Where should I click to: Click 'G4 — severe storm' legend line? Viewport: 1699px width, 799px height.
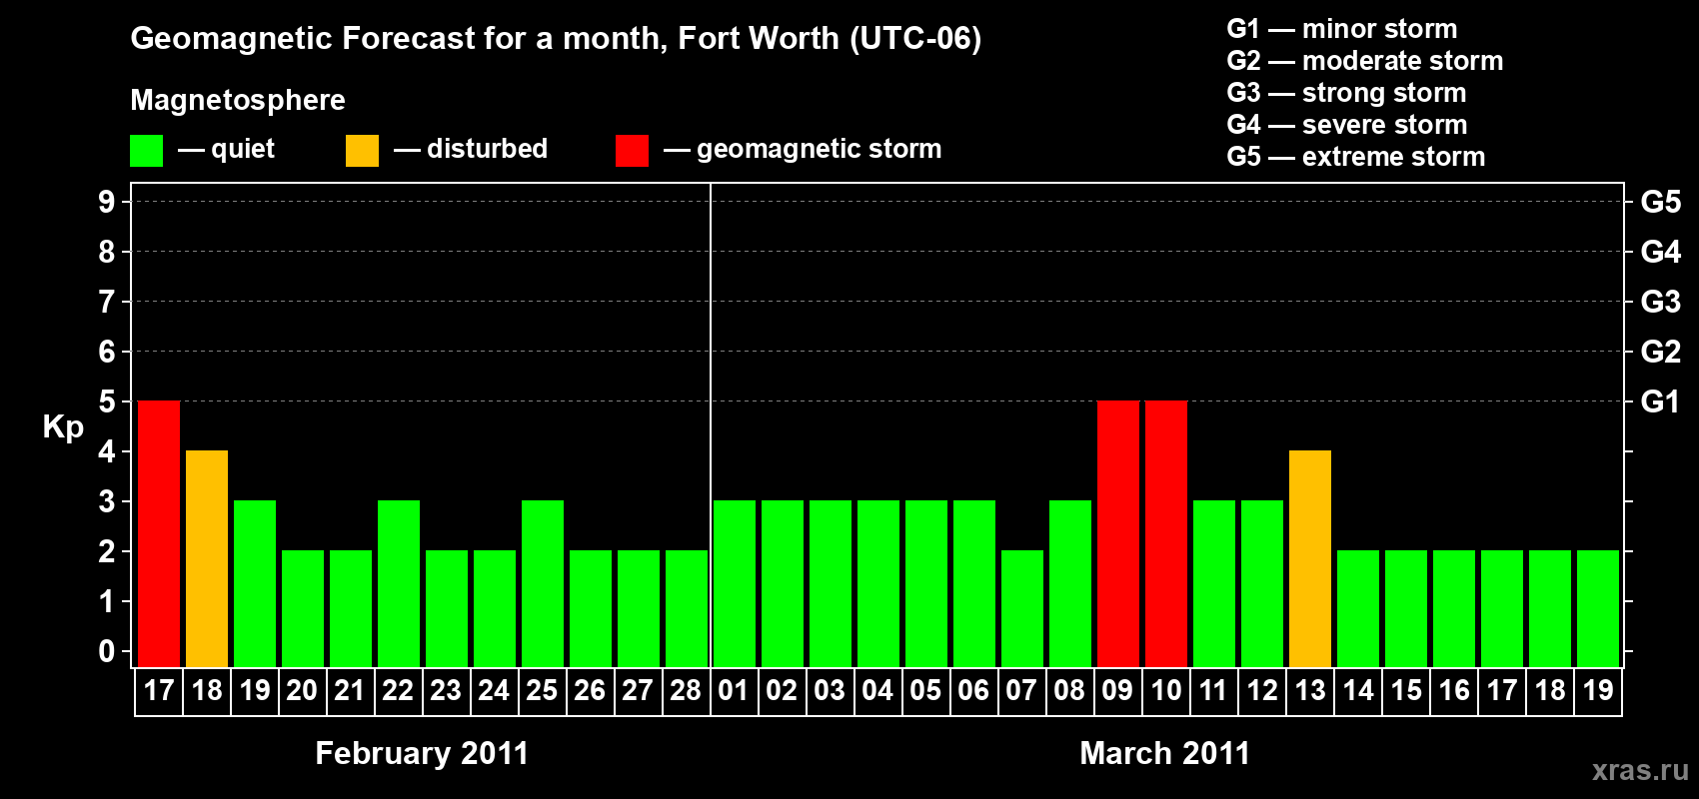1347,125
